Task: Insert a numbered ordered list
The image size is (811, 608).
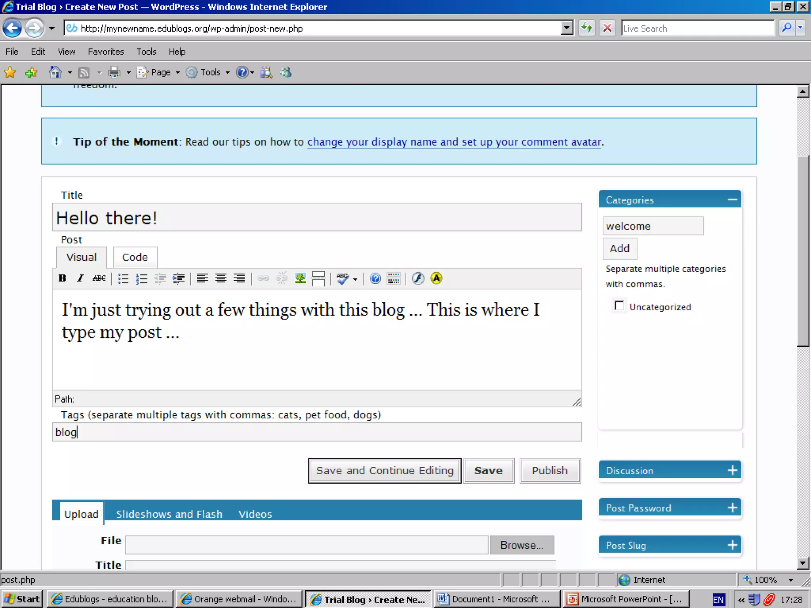Action: coord(141,279)
